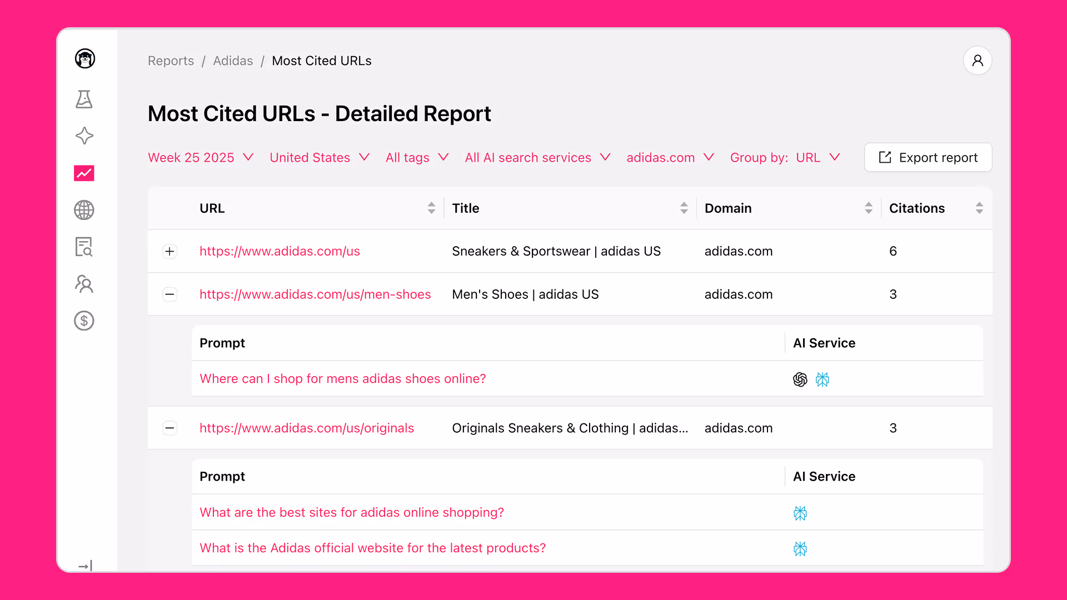Click domain cell in men-shoes row

(x=739, y=294)
